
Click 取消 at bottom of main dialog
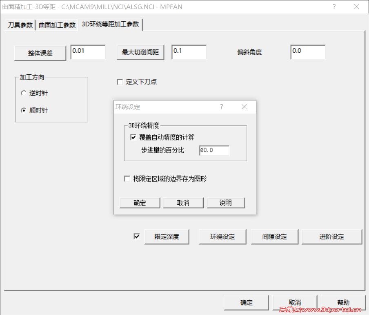coord(295,302)
